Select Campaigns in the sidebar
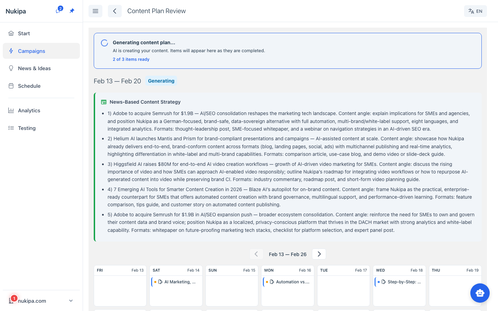498x311 pixels. pyautogui.click(x=31, y=51)
